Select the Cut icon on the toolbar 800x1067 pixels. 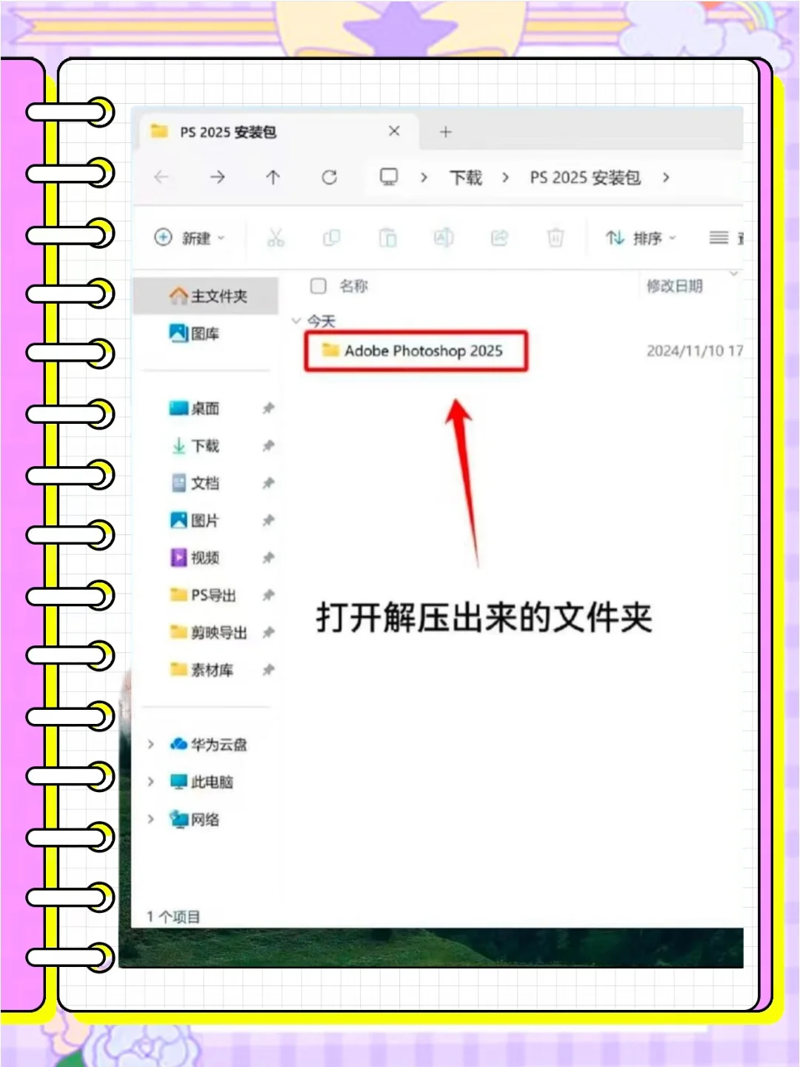(x=276, y=238)
